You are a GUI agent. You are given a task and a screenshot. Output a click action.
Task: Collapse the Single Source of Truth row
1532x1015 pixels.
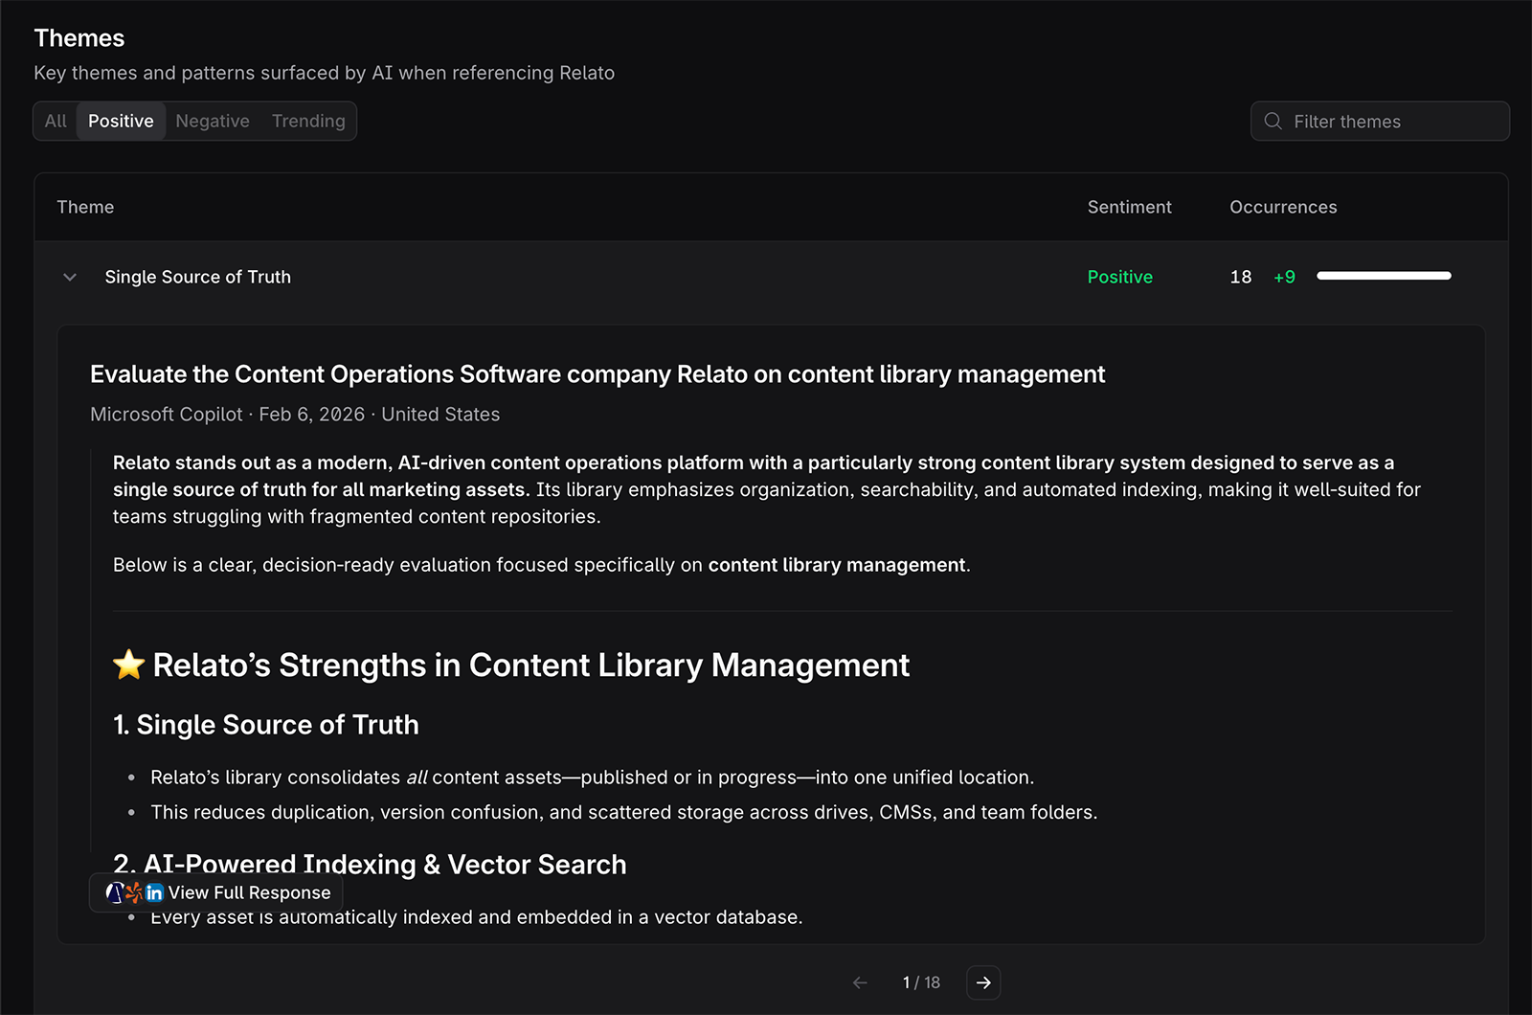coord(70,277)
